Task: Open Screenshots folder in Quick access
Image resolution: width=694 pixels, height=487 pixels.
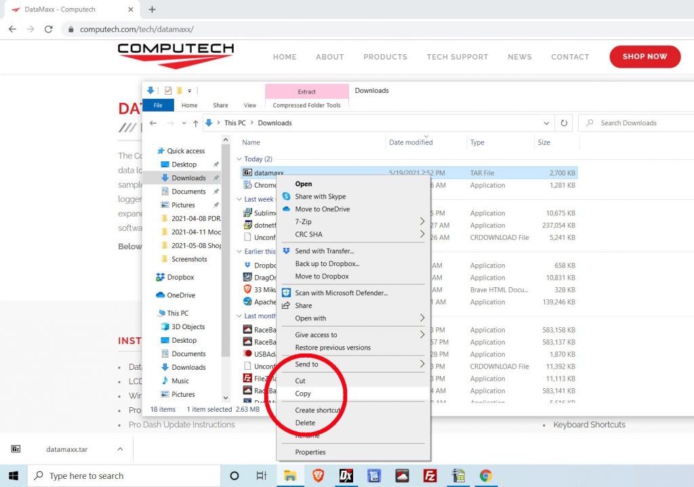Action: pyautogui.click(x=189, y=259)
